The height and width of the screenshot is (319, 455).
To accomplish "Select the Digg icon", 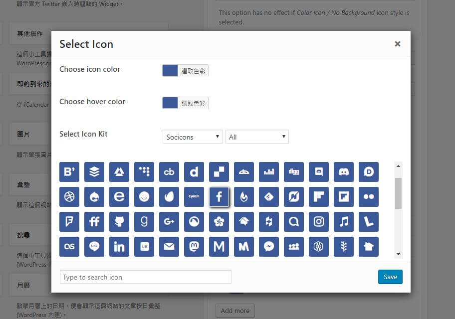I will click(294, 172).
